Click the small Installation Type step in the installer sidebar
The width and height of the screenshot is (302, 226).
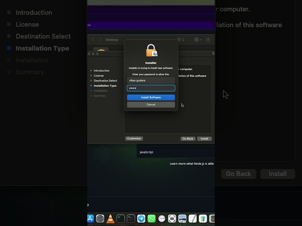[105, 86]
